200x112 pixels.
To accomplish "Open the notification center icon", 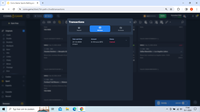I will click(x=195, y=109).
